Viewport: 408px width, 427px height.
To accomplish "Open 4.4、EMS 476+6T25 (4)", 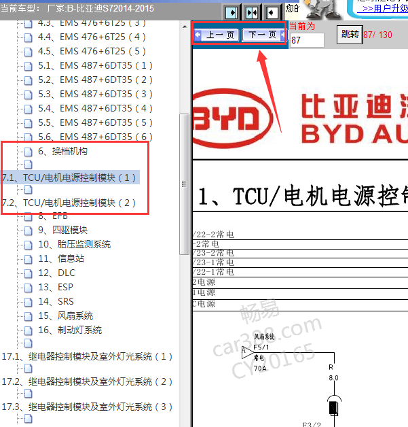I will tap(92, 37).
